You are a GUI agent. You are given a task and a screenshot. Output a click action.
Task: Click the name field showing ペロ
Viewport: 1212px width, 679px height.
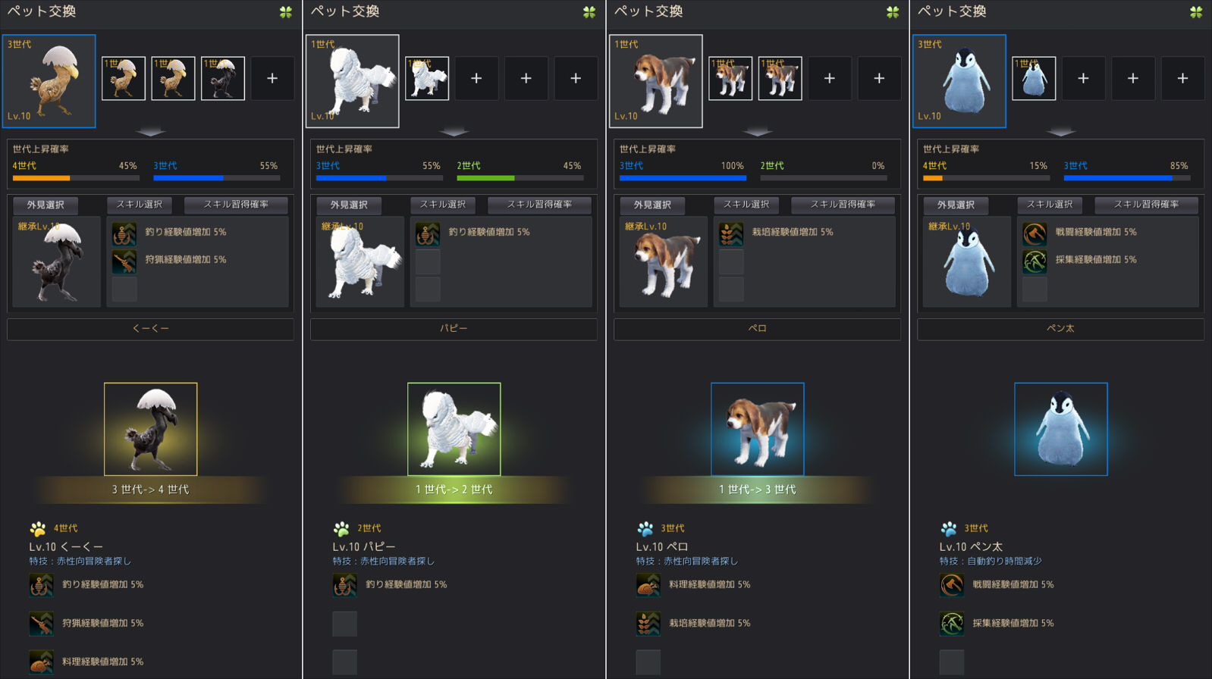[x=757, y=329]
